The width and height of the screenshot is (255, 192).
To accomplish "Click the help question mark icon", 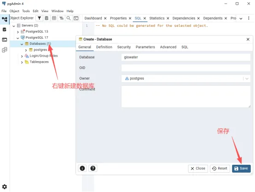I will tap(93, 168).
